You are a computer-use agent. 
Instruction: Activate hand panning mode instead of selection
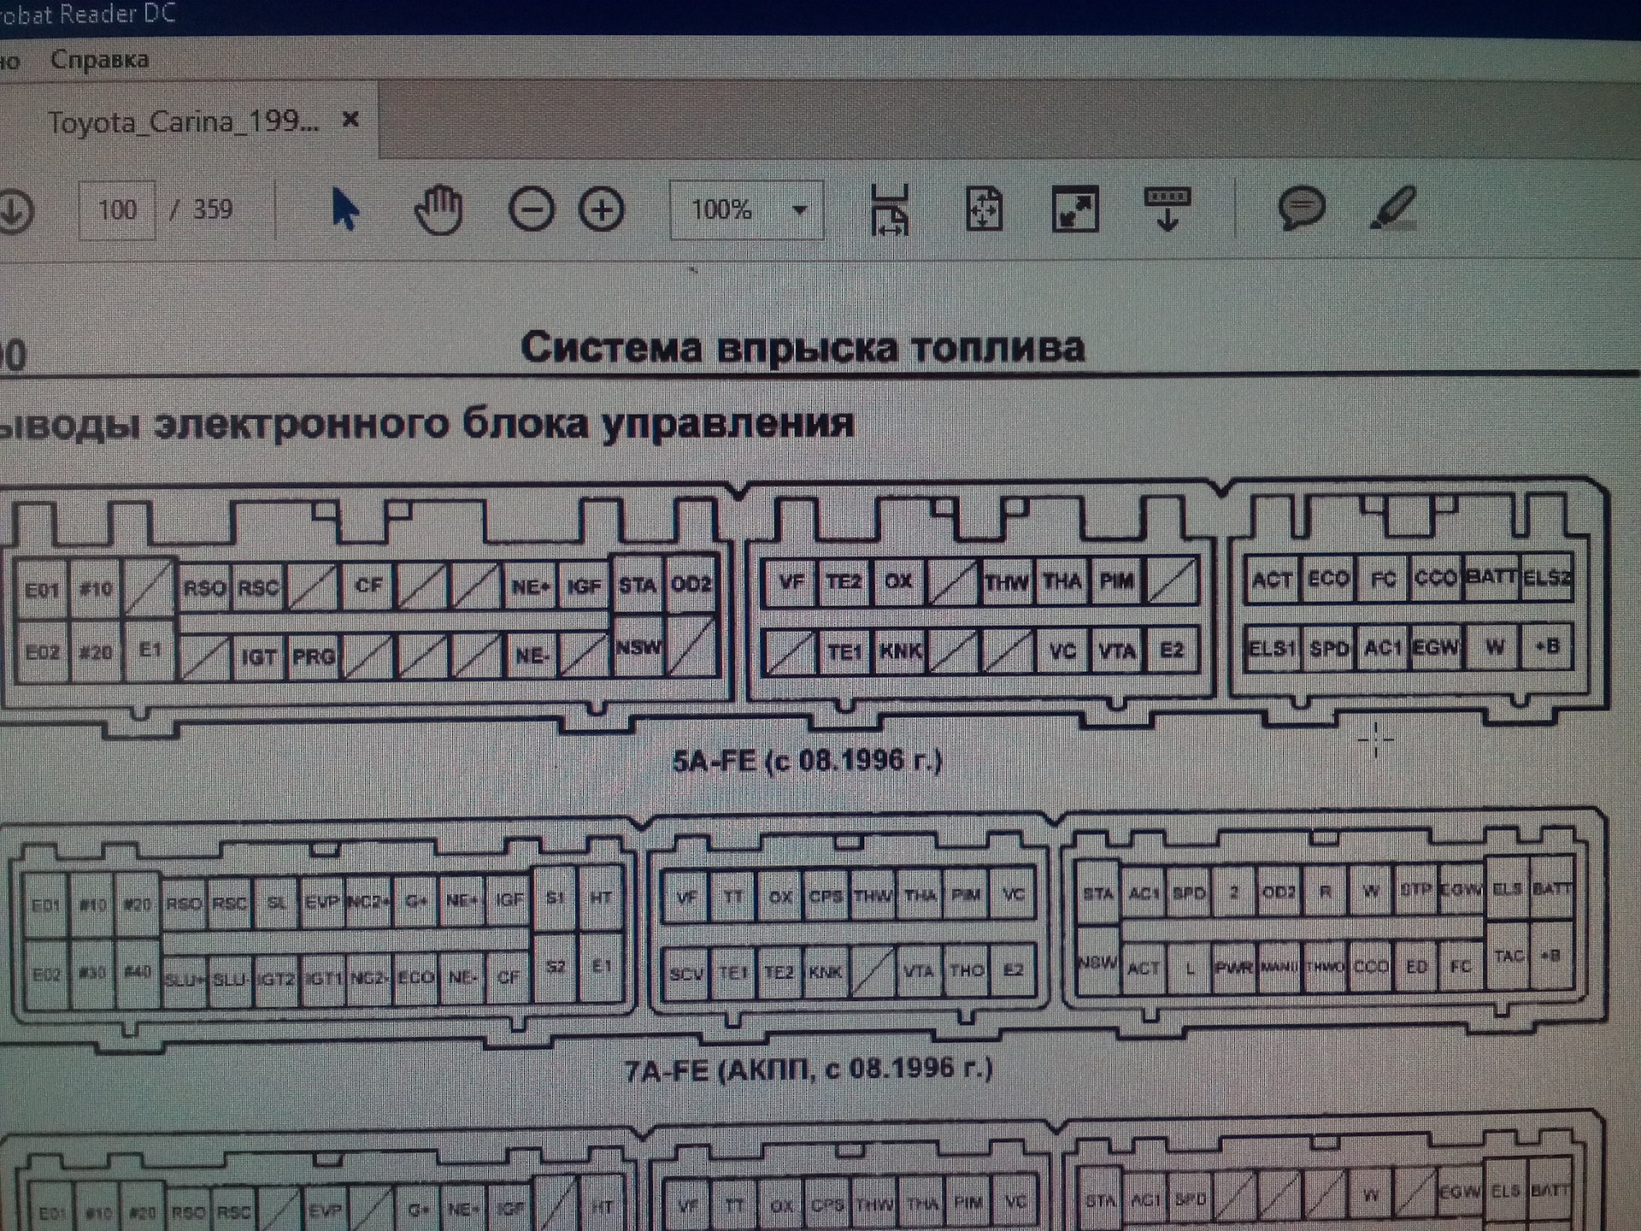coord(440,207)
